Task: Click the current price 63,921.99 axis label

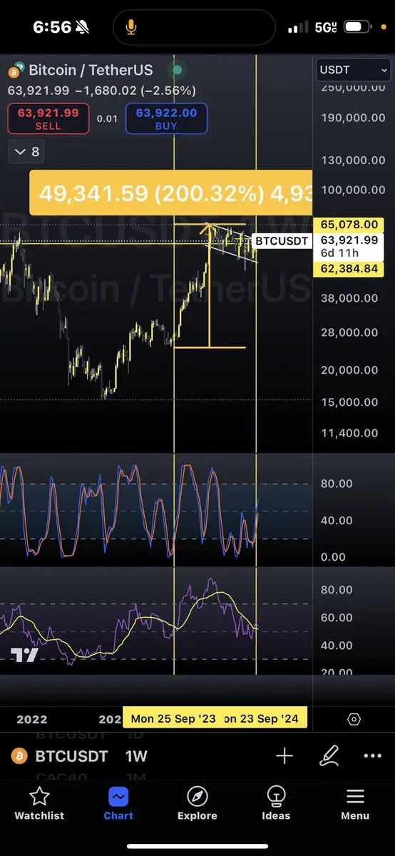Action: pos(349,240)
